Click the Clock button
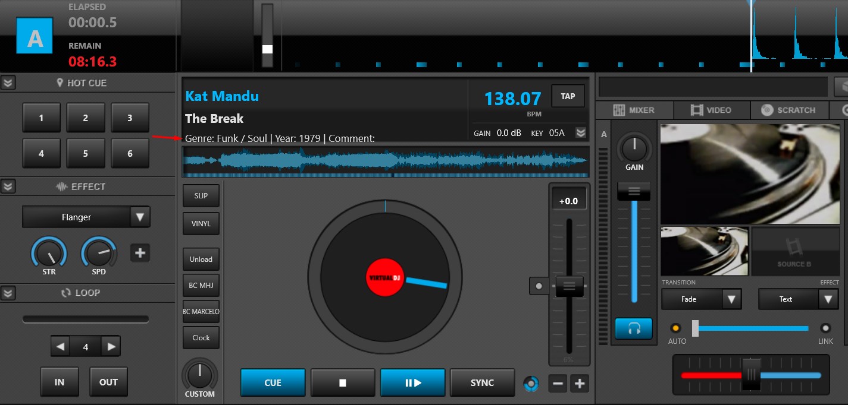 tap(201, 338)
